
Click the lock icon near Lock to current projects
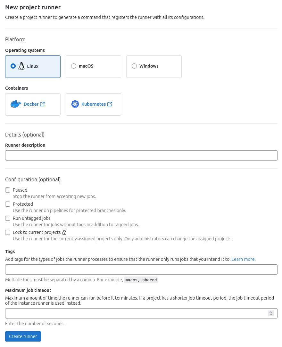pyautogui.click(x=64, y=232)
